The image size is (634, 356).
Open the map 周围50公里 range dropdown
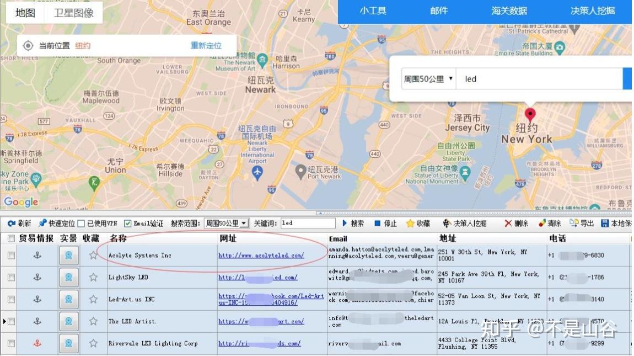(x=428, y=79)
